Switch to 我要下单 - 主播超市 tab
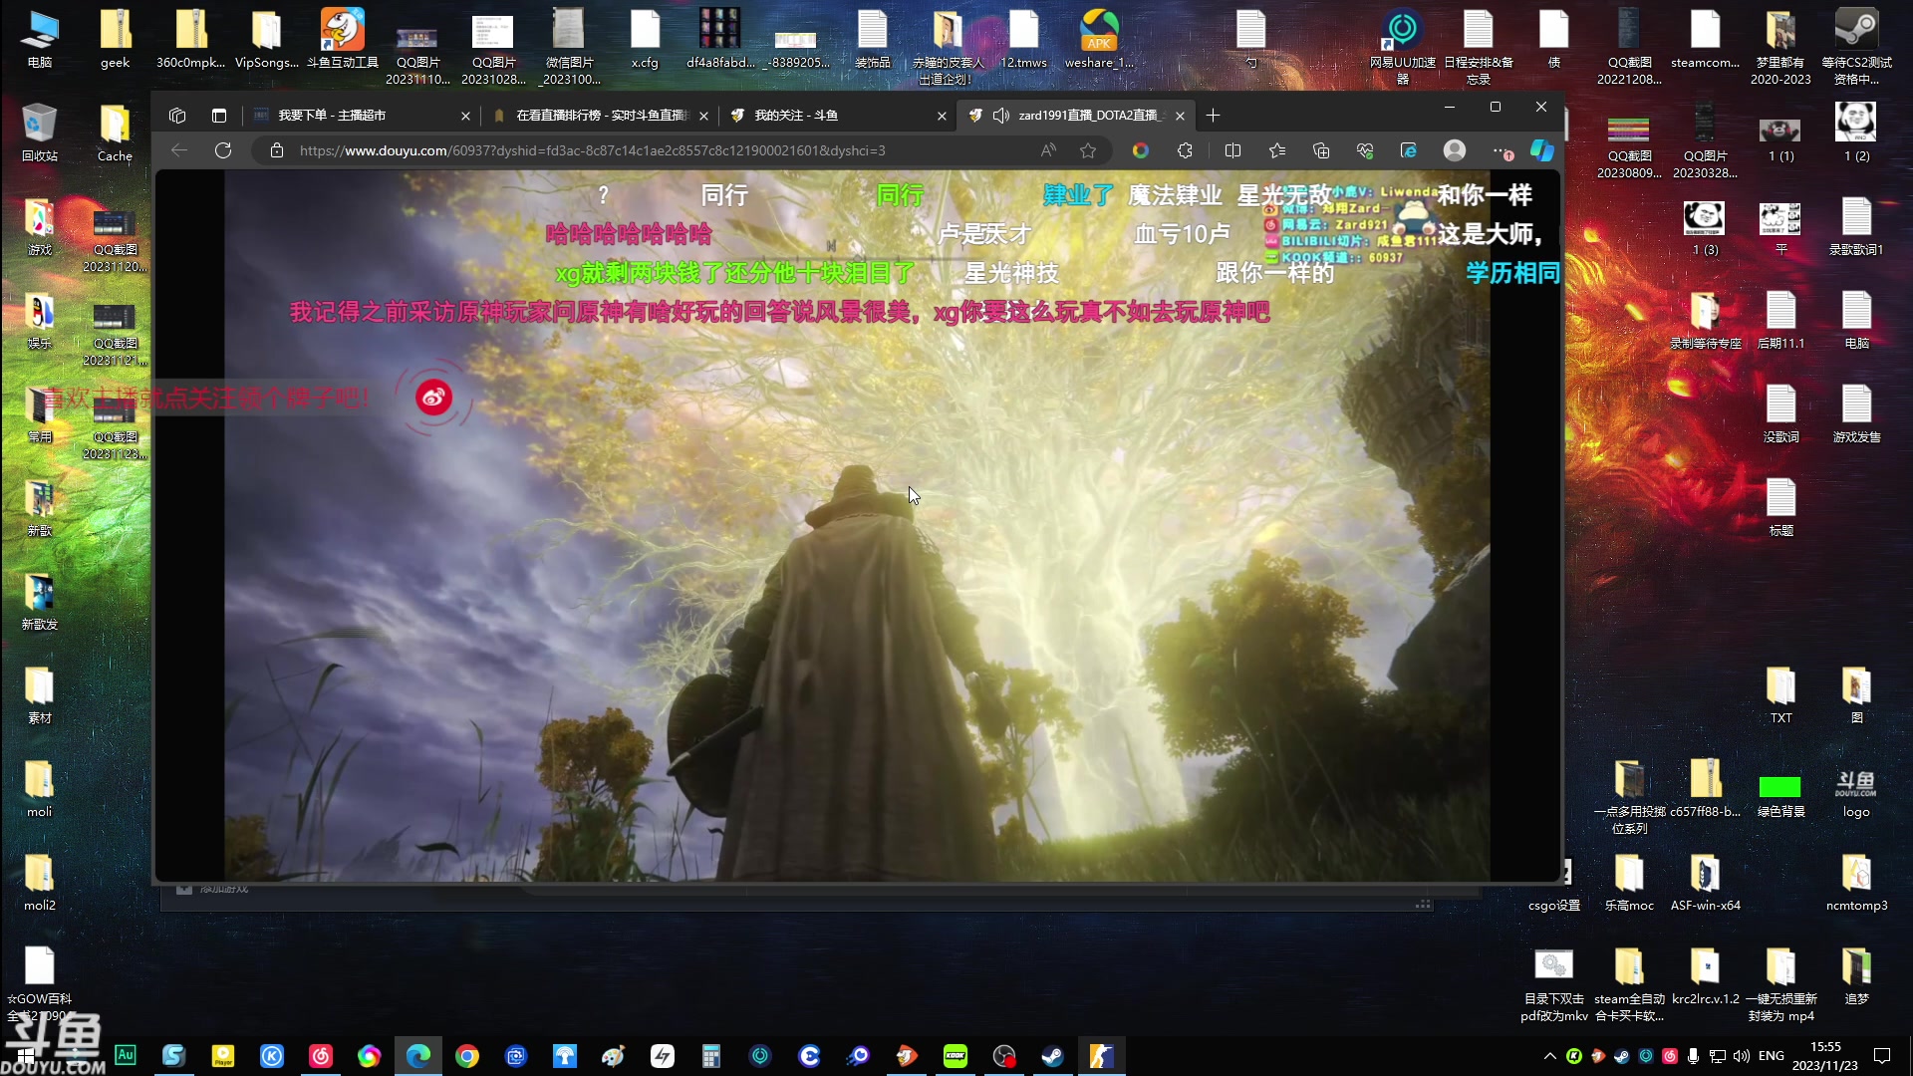Screen dimensions: 1913x1076 pyautogui.click(x=360, y=116)
